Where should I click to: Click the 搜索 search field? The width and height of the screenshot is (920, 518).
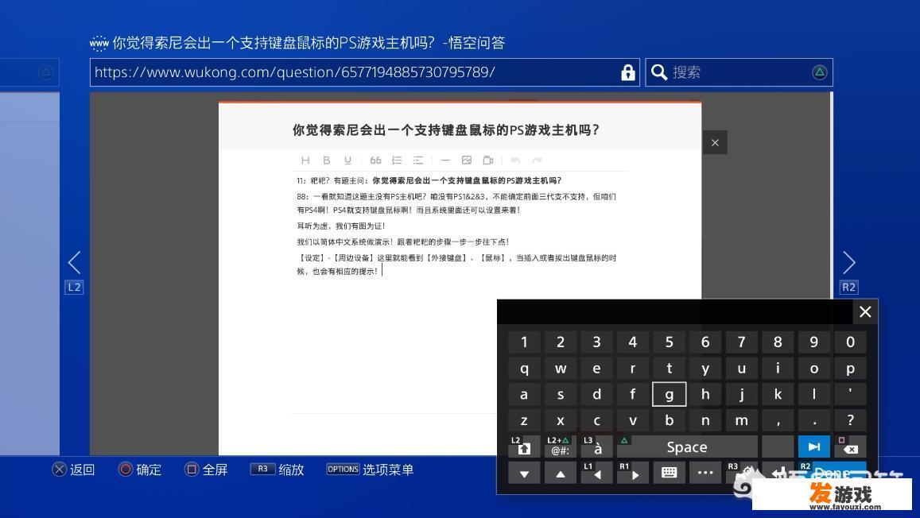tap(739, 72)
